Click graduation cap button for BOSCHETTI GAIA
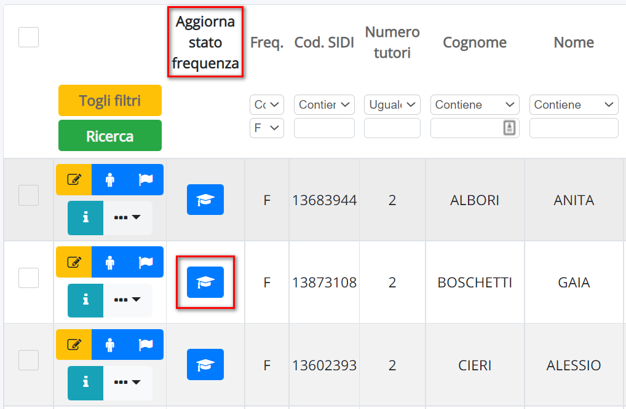Screen dimensions: 626x409 pos(205,282)
